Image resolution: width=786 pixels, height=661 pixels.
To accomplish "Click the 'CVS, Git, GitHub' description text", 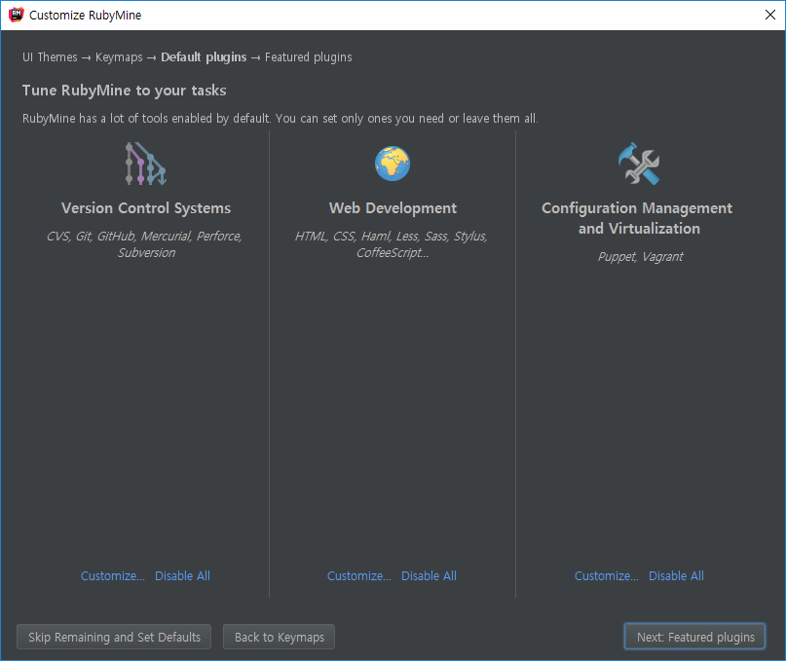I will (x=145, y=244).
